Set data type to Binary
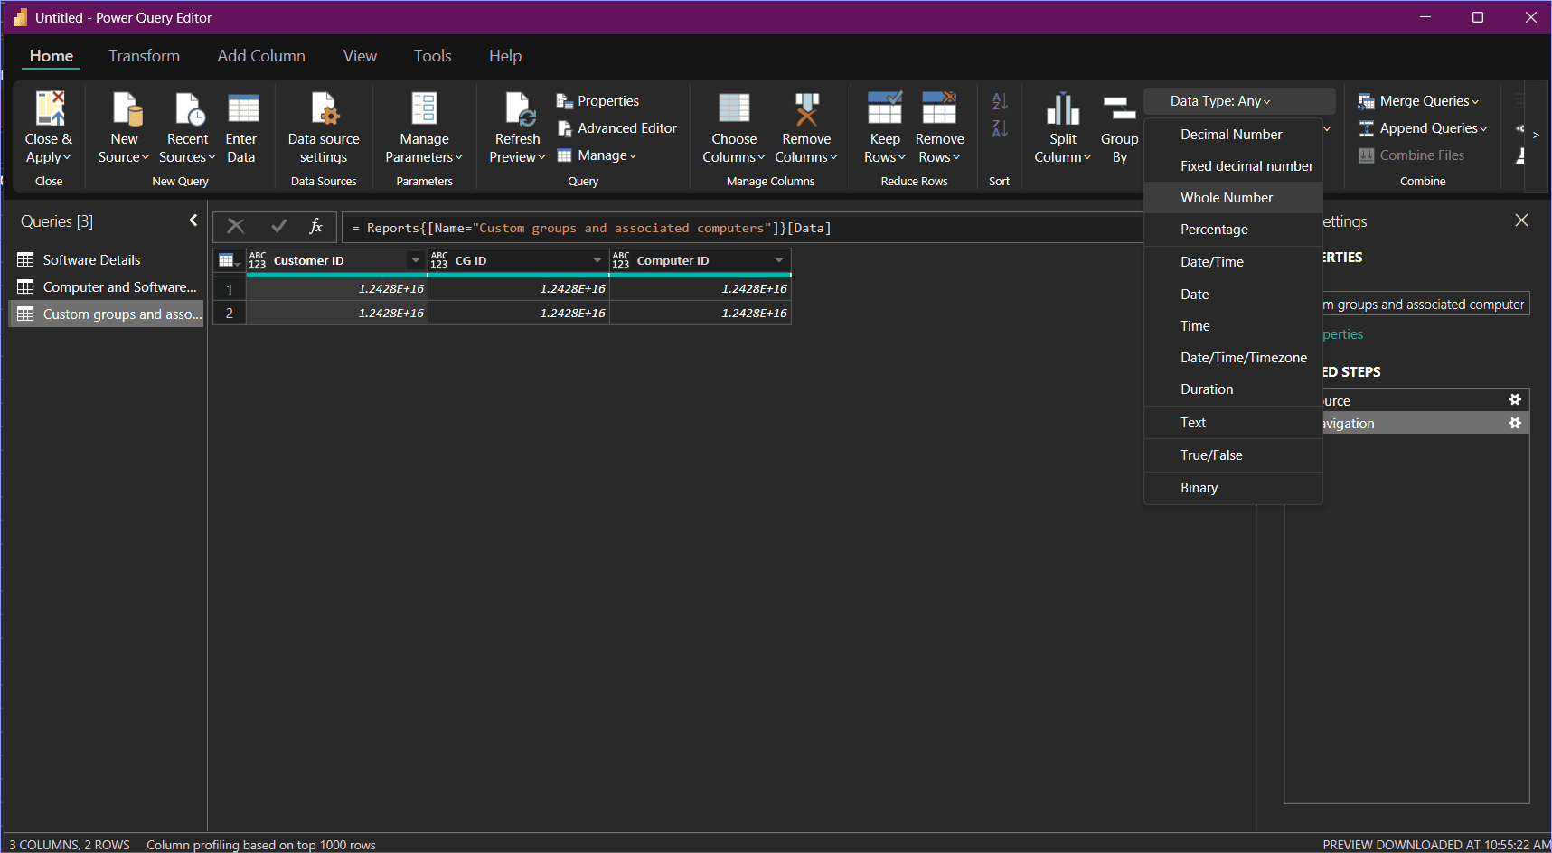The image size is (1552, 853). 1233,488
